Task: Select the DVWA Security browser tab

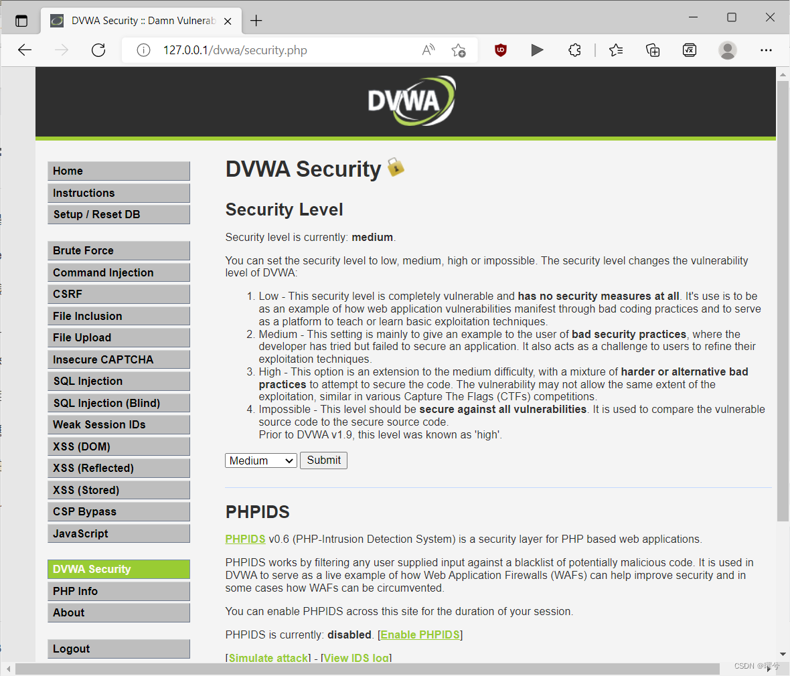Action: point(141,21)
